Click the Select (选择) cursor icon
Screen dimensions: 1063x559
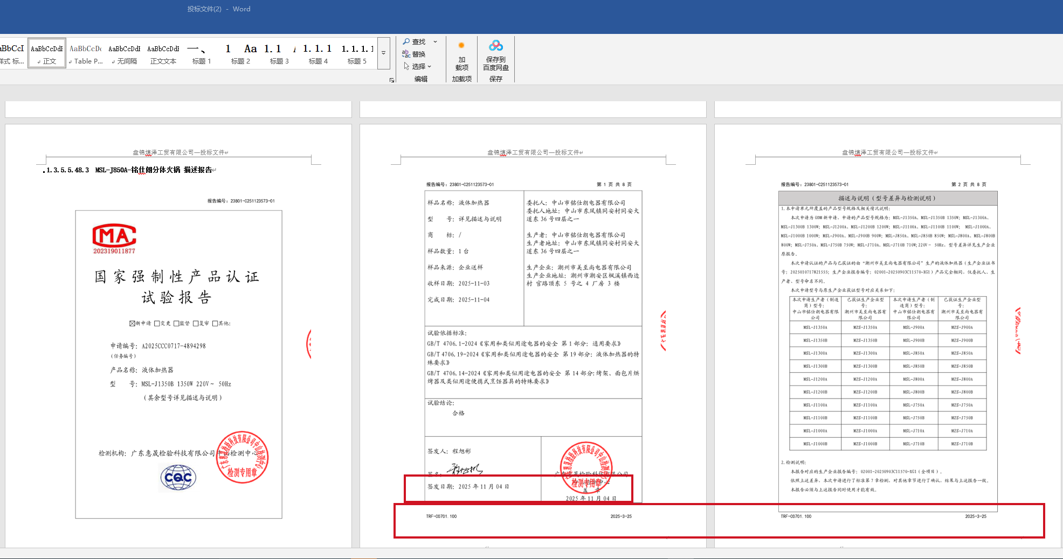click(x=406, y=66)
